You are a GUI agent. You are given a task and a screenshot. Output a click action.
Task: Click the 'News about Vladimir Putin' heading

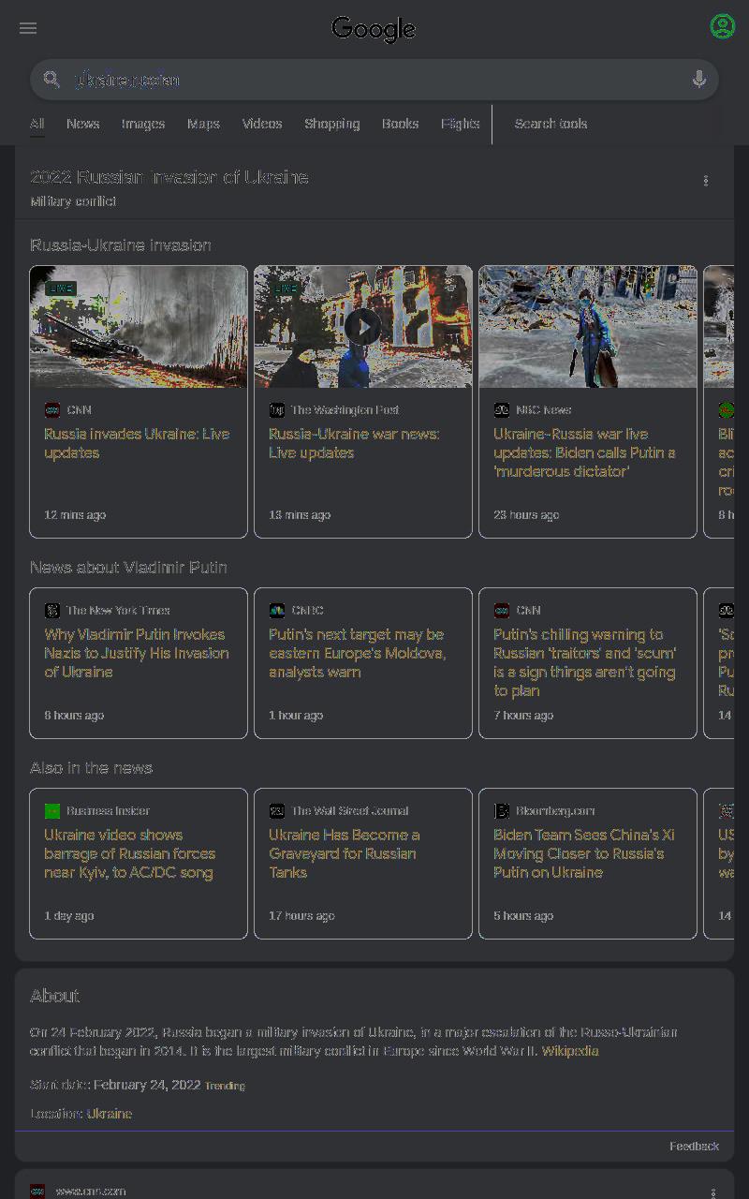[x=128, y=568]
